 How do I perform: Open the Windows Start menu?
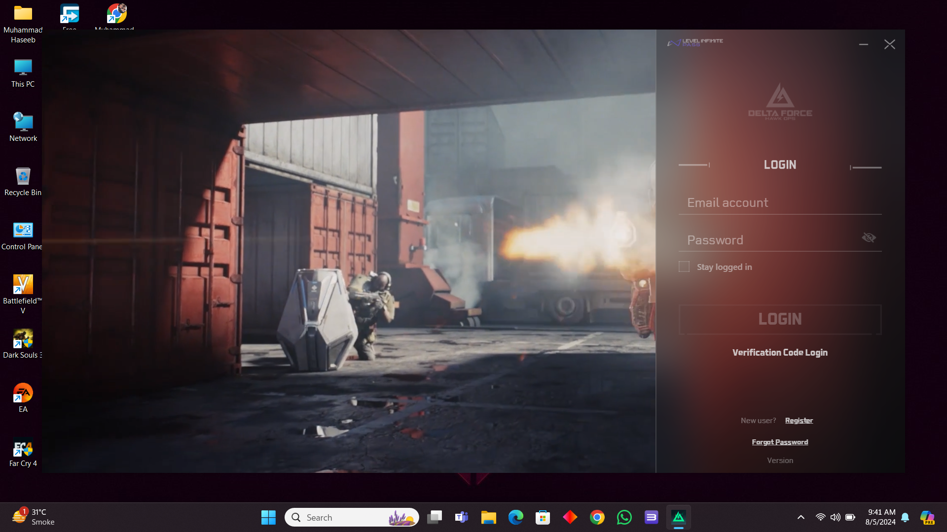point(268,517)
